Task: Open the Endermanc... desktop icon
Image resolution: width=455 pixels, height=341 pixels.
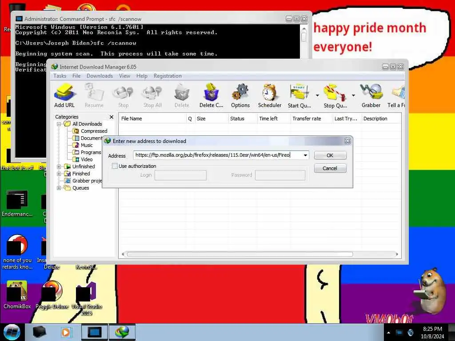Action: (17, 203)
